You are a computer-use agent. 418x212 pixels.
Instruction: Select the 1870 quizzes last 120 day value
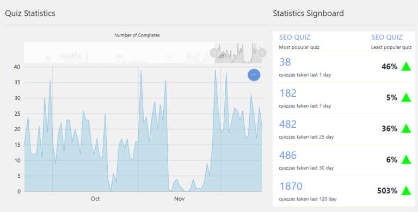[291, 186]
